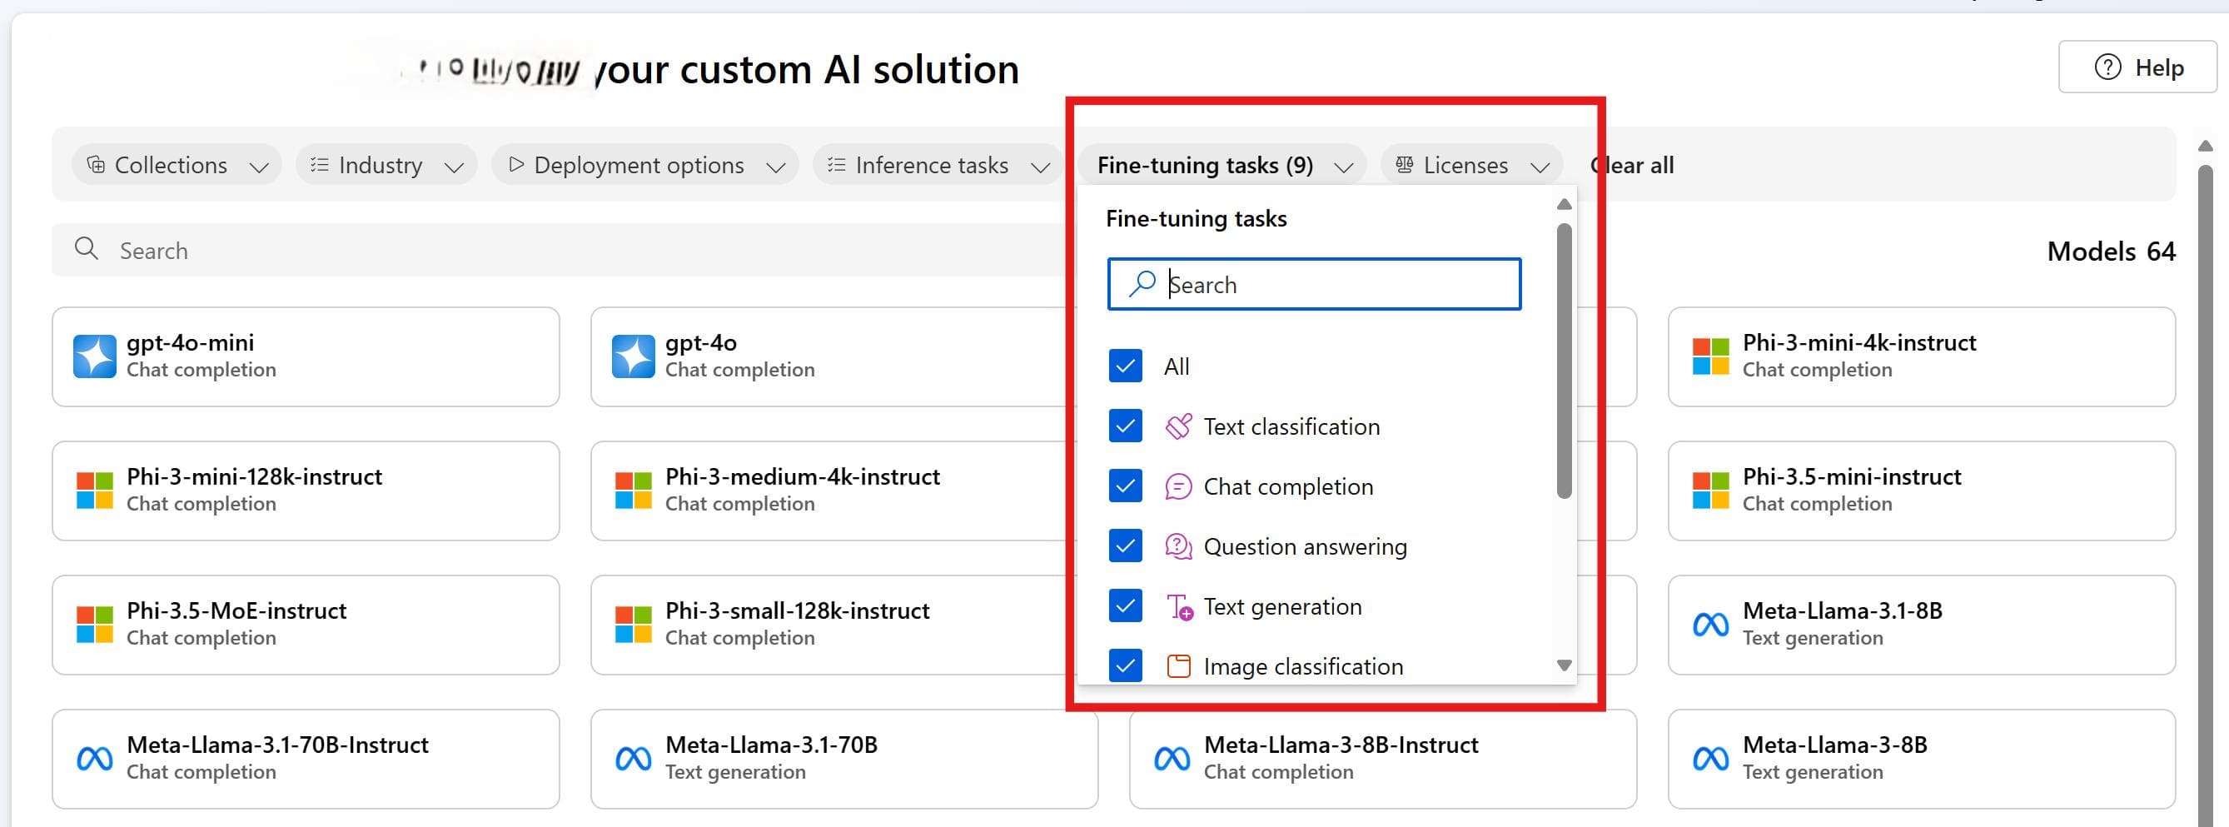Open Phi-3-small-128k-instruct model card title
Image resolution: width=2229 pixels, height=827 pixels.
coord(797,610)
